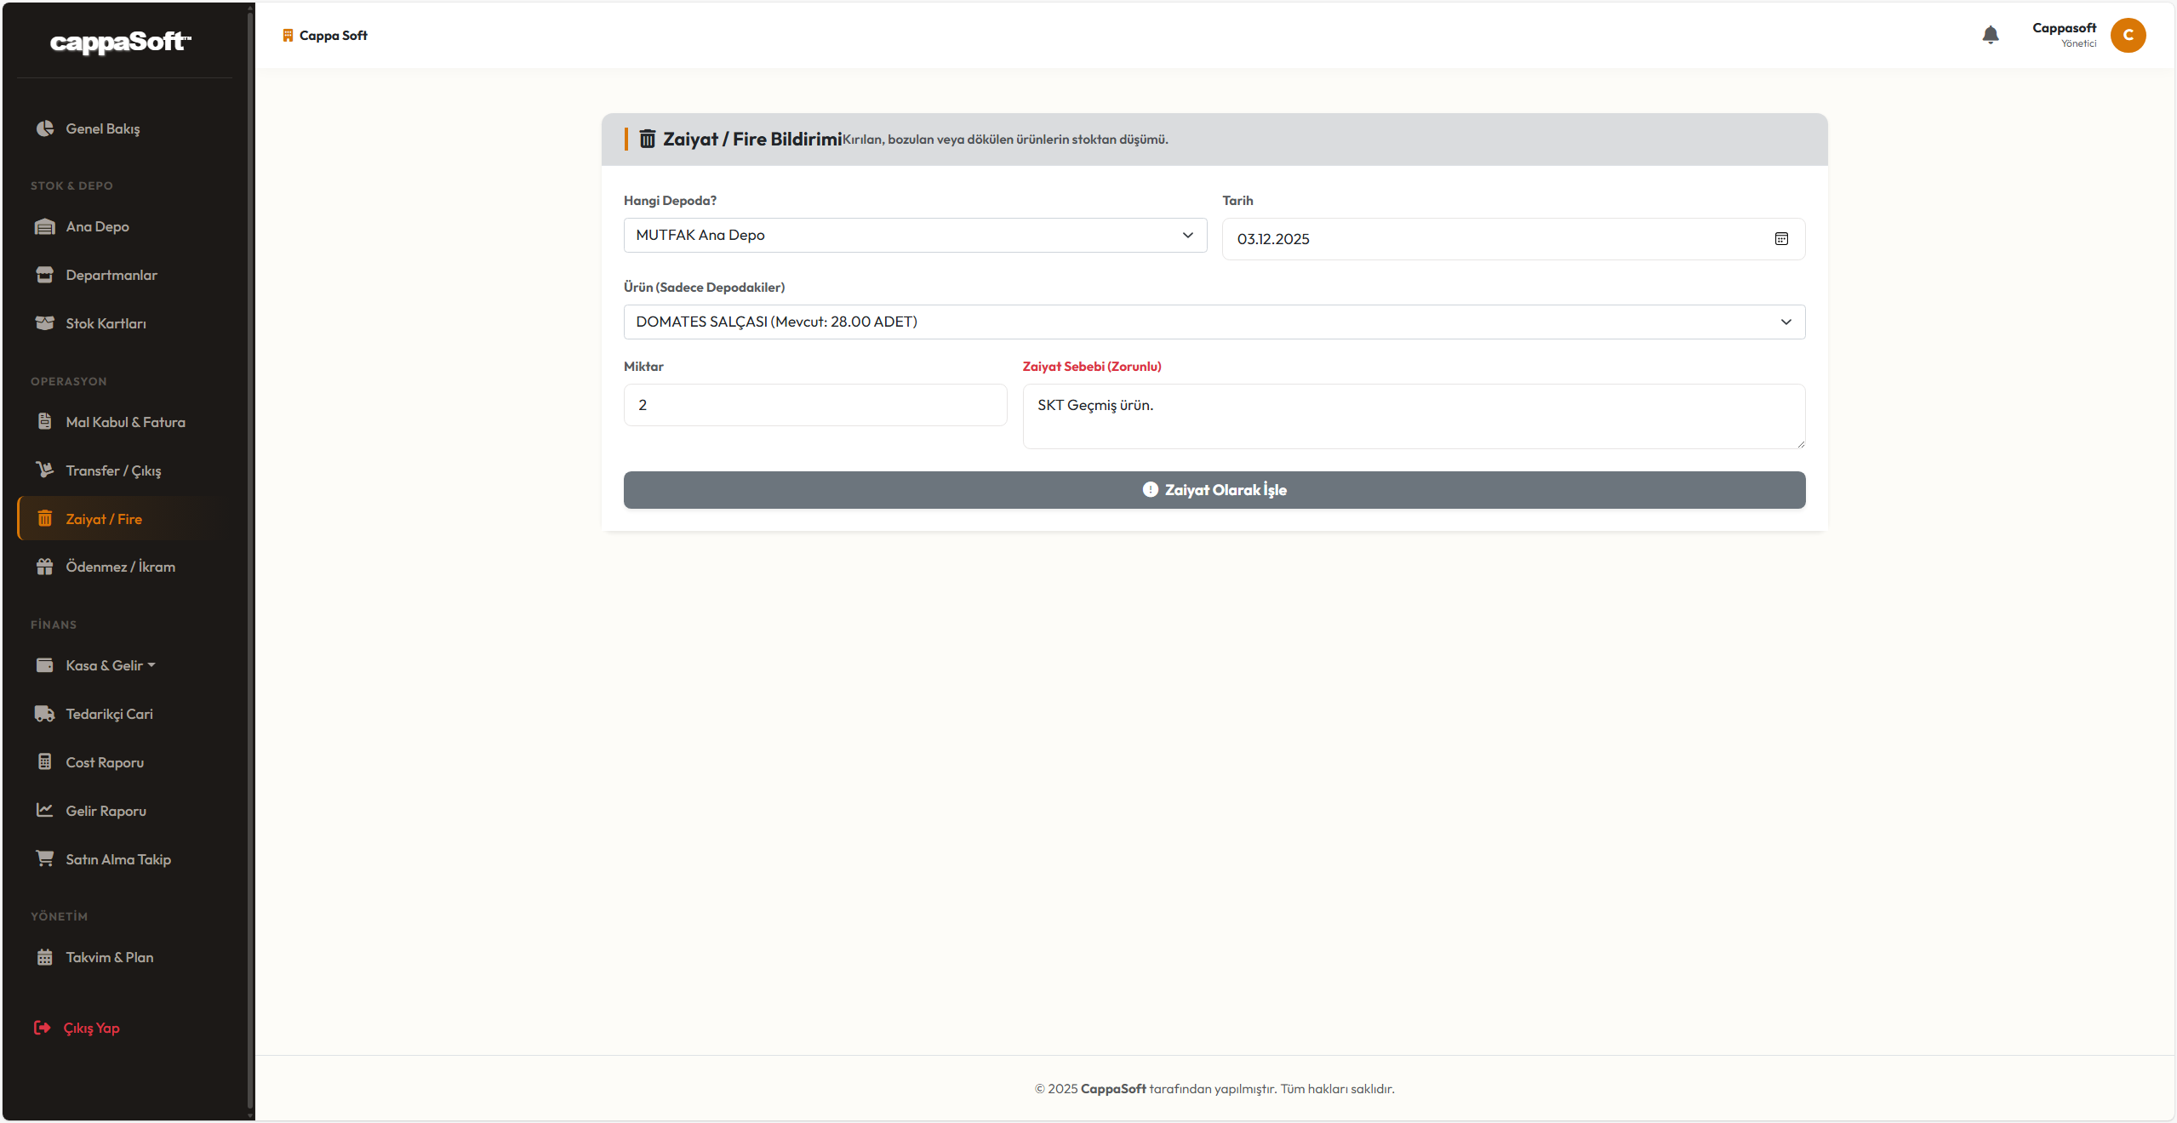This screenshot has height=1123, width=2177.
Task: Click the notification bell icon
Action: coord(1990,35)
